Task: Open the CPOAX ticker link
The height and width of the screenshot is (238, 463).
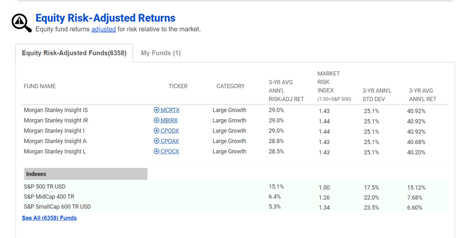Action: pos(170,141)
